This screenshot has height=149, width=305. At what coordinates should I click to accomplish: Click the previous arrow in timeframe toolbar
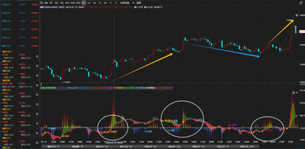[x=111, y=3]
